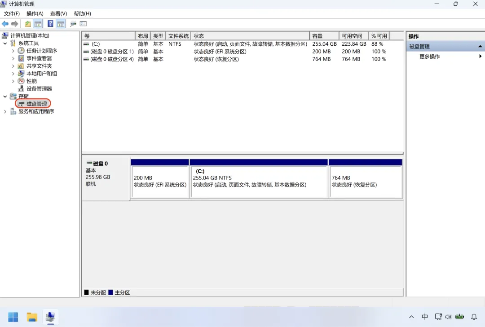
Task: Collapse the 系统工具 tree node
Action: [5, 43]
